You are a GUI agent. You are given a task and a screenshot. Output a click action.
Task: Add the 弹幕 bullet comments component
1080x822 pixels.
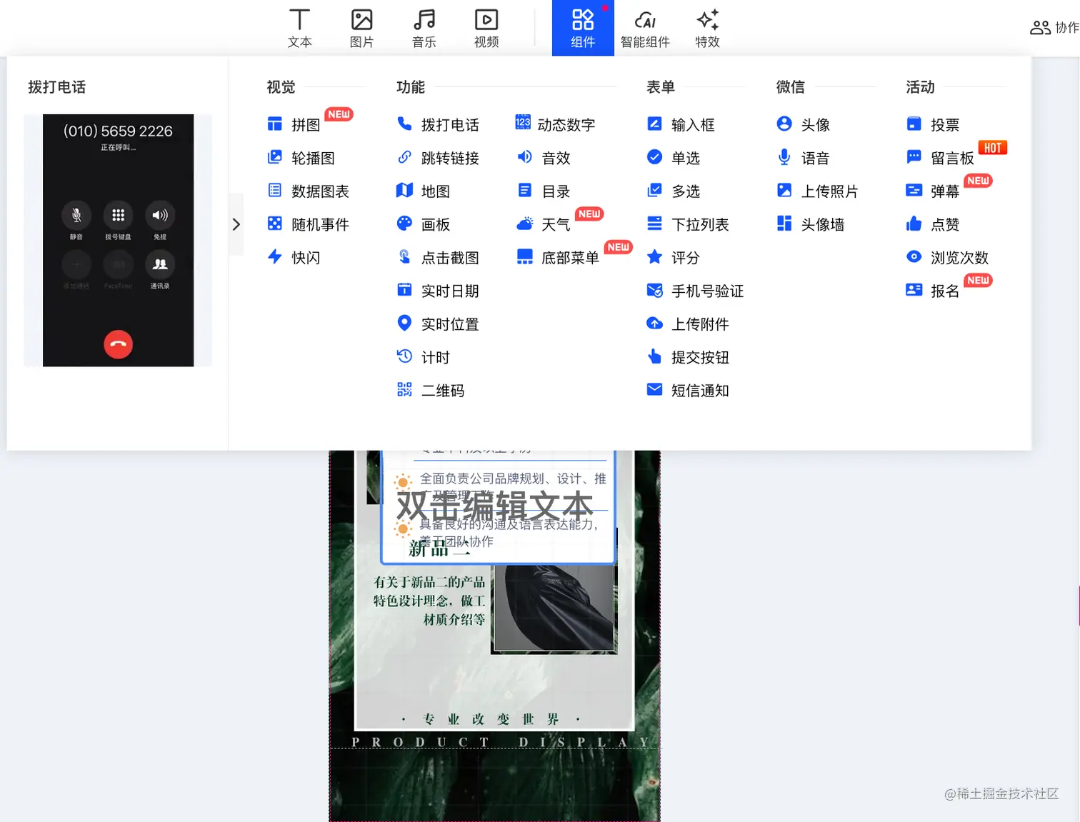(x=932, y=191)
